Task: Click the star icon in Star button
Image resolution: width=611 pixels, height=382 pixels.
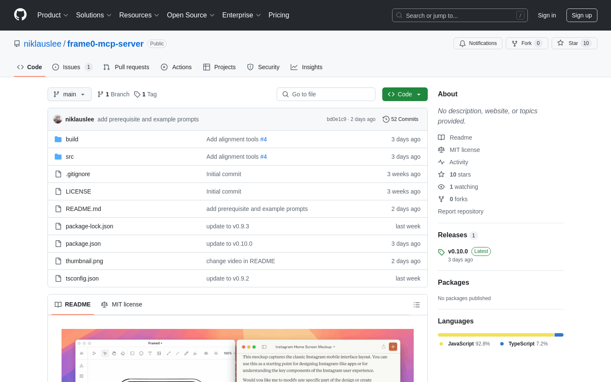Action: tap(561, 43)
